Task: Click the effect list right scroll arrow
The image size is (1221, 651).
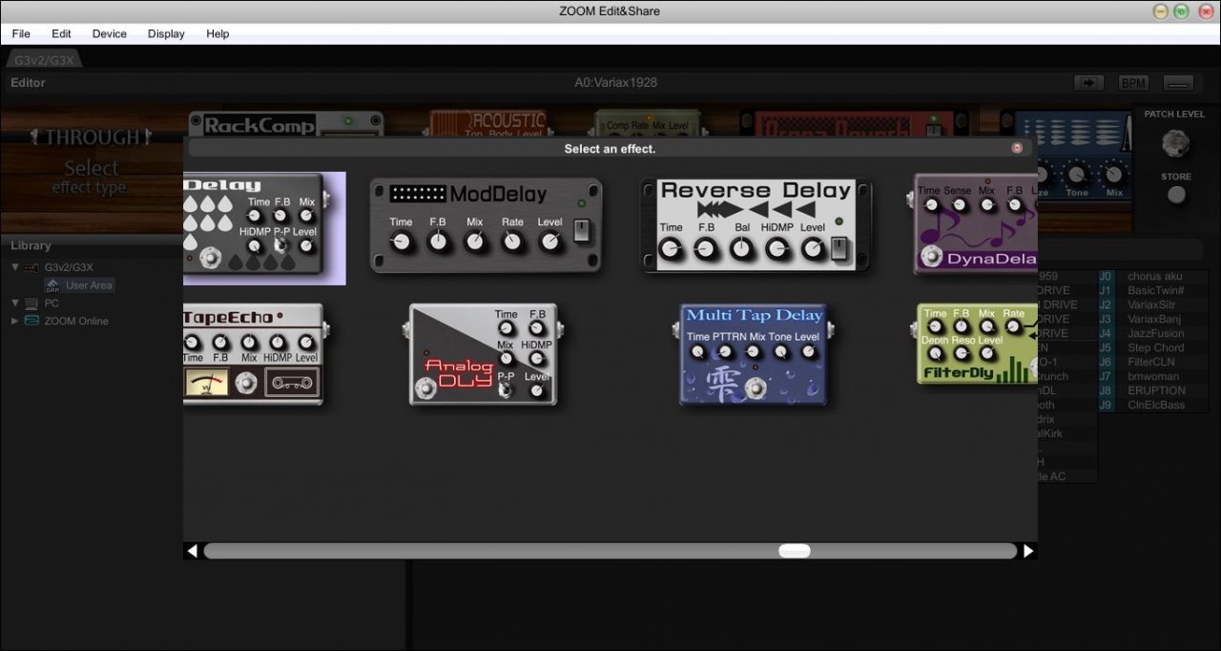Action: coord(1028,551)
